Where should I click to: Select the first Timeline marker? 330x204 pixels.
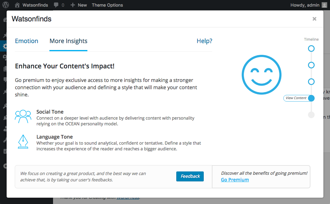[311, 49]
